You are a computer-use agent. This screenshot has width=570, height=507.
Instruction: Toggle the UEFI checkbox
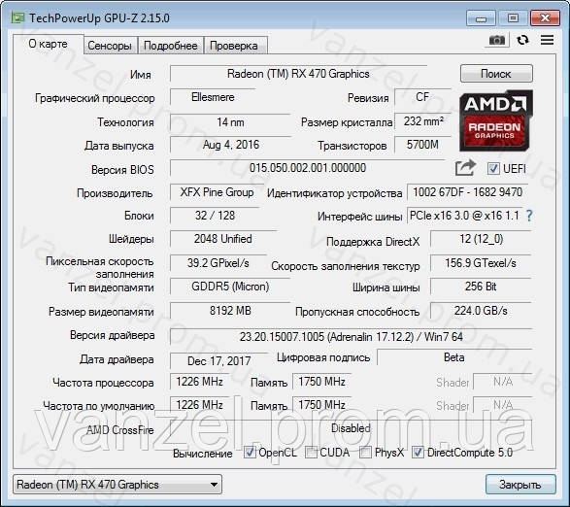(x=493, y=168)
